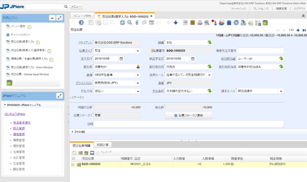This screenshot has height=182, width=307.
Task: Copy the current record using toolbar icon
Action: [99, 22]
